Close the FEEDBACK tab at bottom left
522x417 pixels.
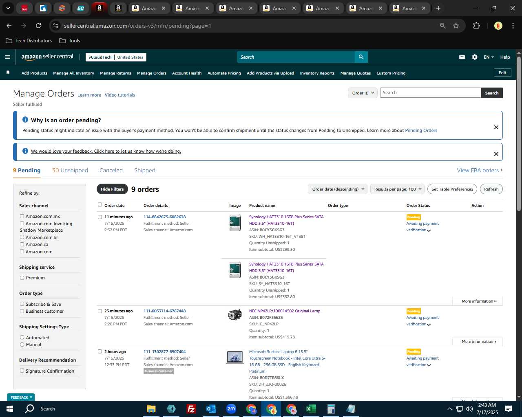tap(31, 397)
